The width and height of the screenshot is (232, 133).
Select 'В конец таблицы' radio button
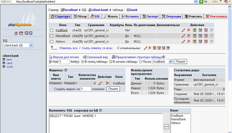(83, 62)
